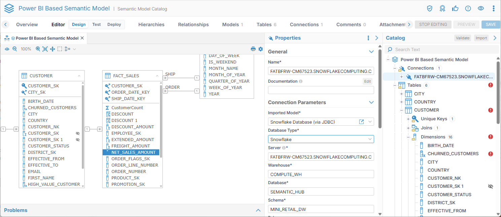
Task: Click the STOP EDITING button
Action: [433, 25]
